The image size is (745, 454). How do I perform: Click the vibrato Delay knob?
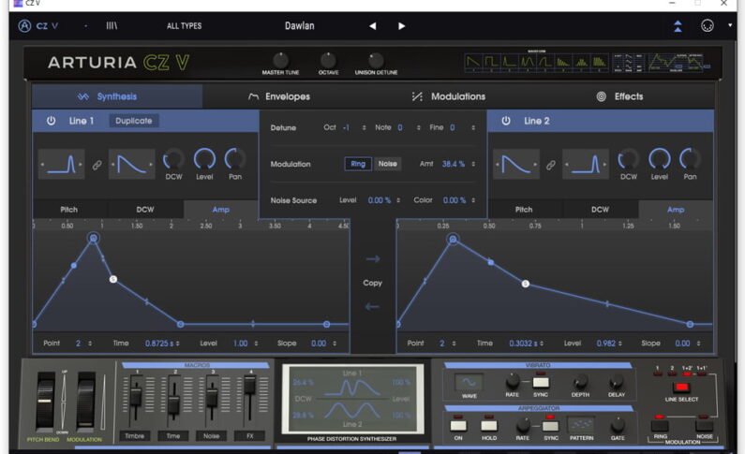(x=617, y=381)
